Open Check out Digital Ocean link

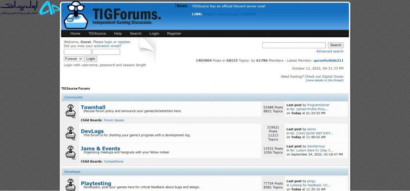click(324, 76)
